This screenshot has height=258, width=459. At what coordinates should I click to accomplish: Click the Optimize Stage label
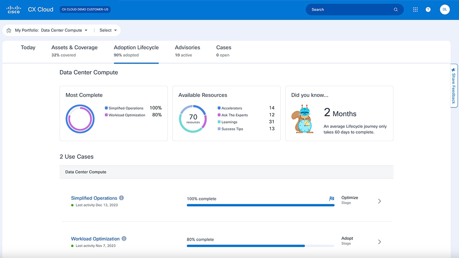click(x=349, y=200)
